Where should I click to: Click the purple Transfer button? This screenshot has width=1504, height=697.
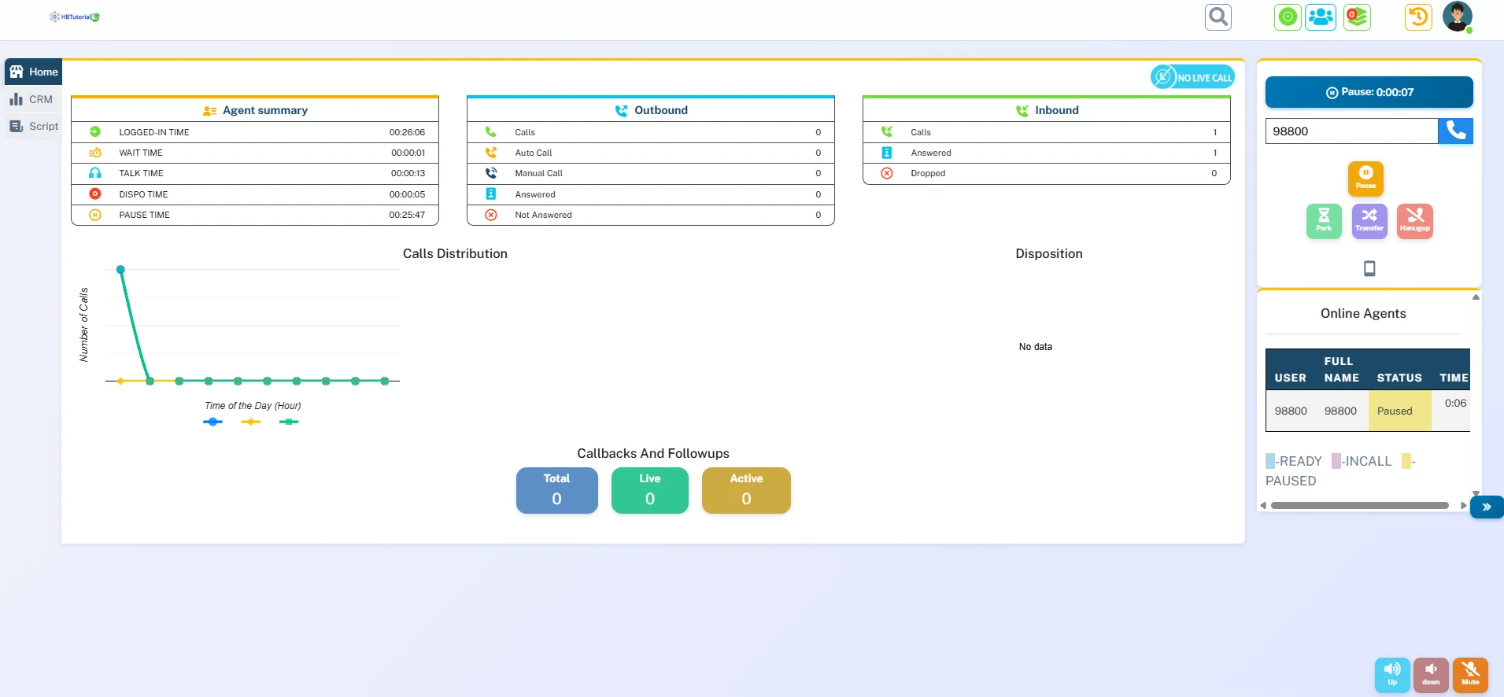1369,221
